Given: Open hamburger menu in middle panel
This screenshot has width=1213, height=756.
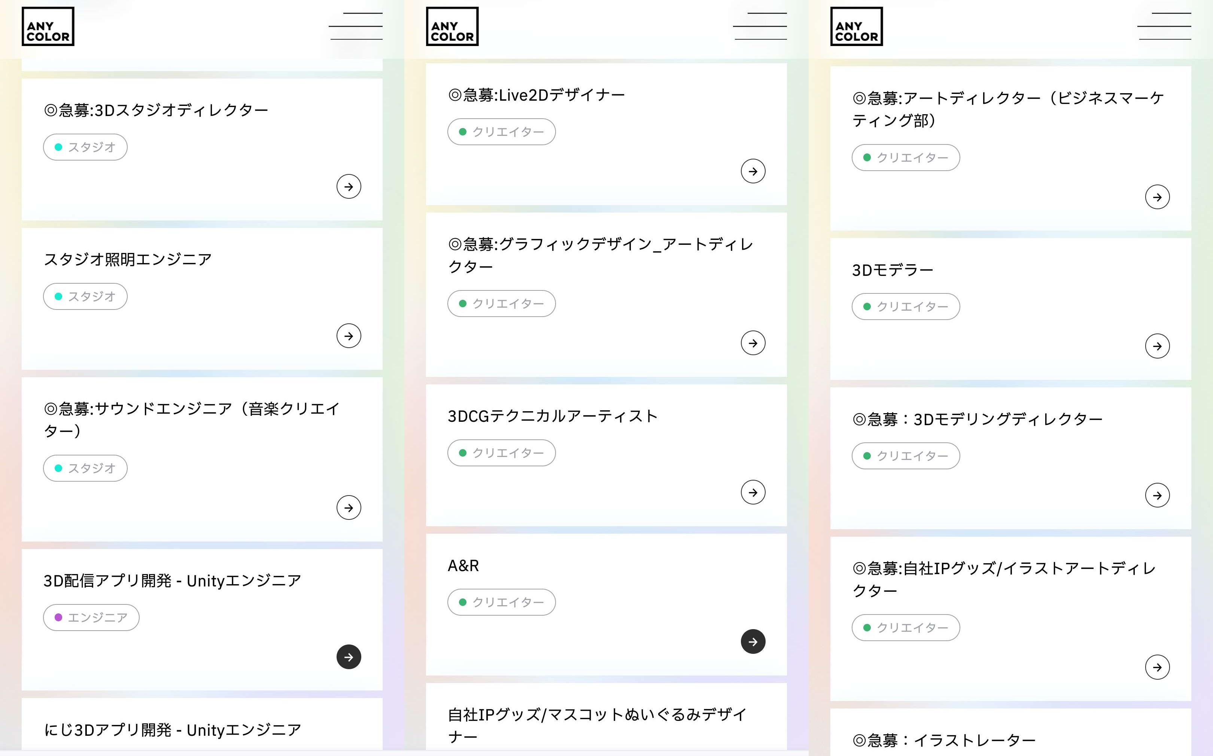Looking at the screenshot, I should coord(760,27).
